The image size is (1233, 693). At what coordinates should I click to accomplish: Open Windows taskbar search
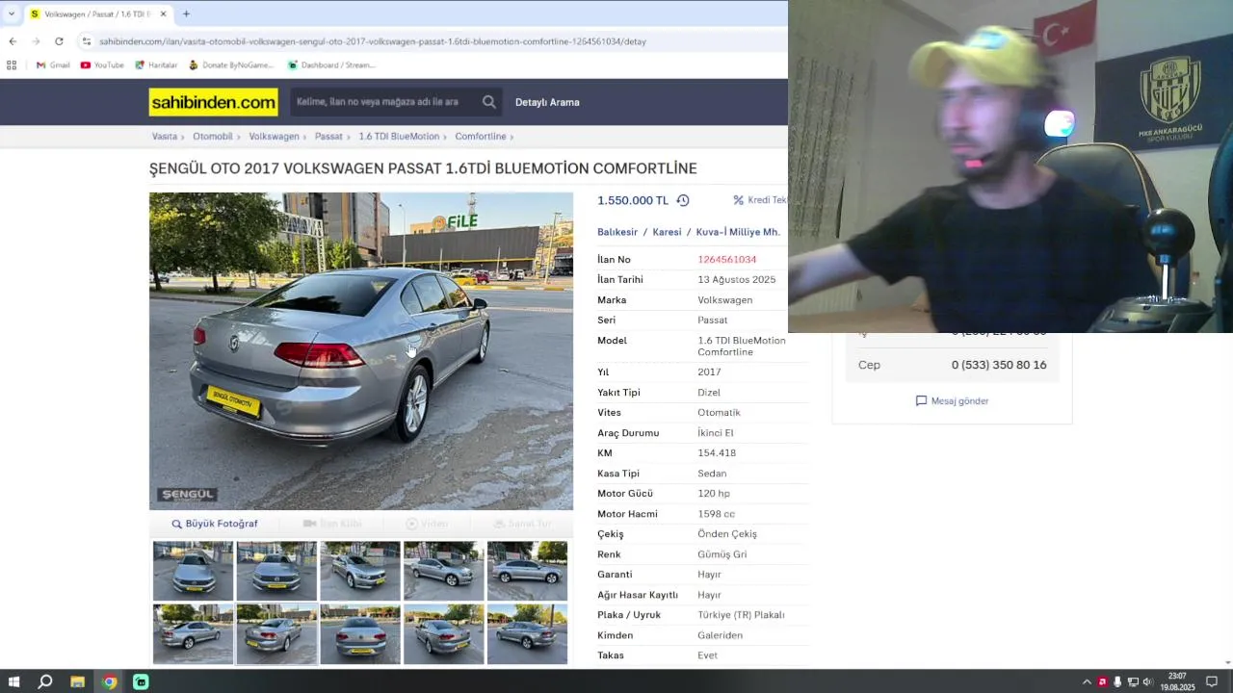(45, 681)
